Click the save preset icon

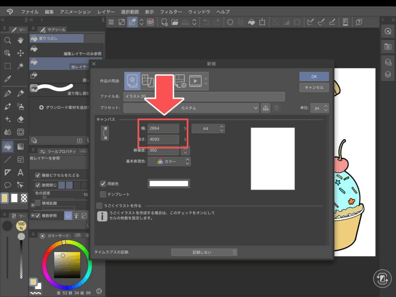pyautogui.click(x=266, y=108)
